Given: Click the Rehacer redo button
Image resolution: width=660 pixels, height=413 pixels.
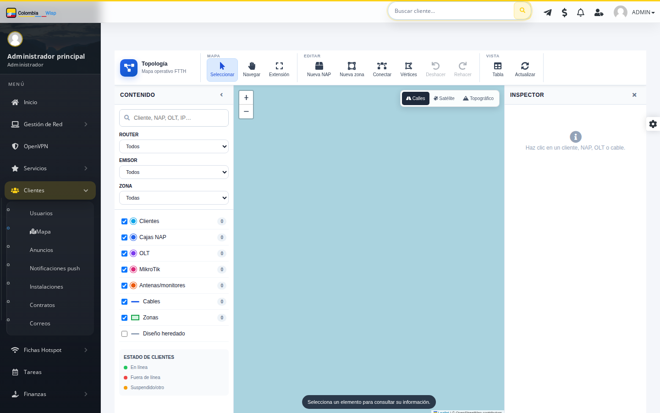Looking at the screenshot, I should (463, 70).
